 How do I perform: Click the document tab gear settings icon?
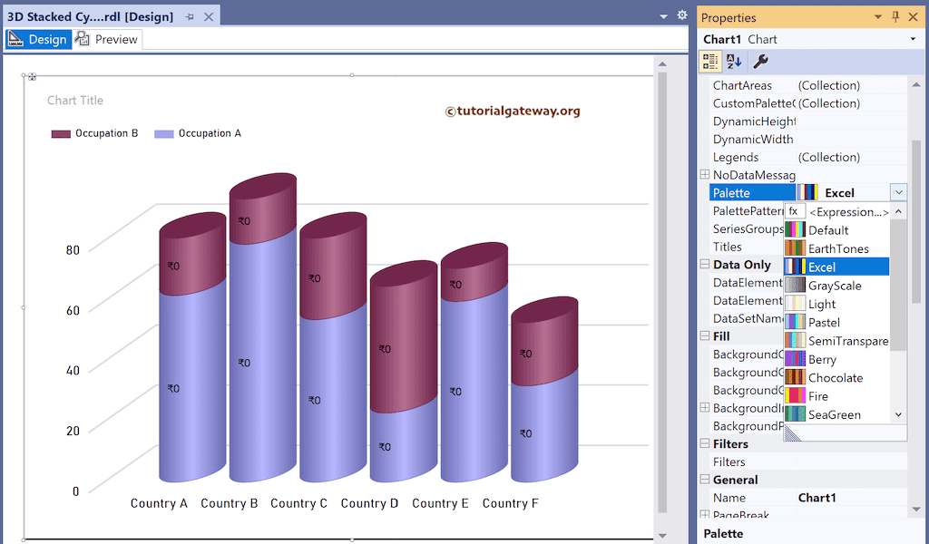click(x=682, y=15)
